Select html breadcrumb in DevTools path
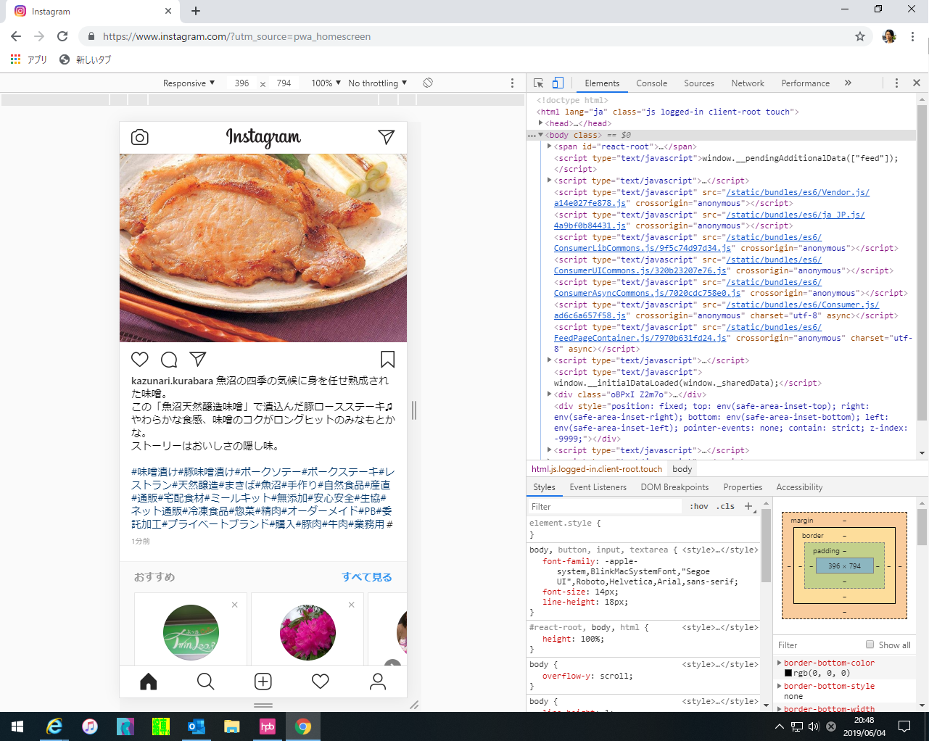 point(597,469)
